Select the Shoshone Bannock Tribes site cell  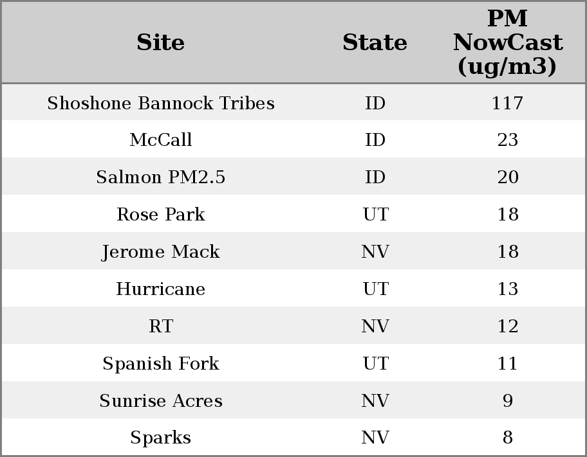(x=160, y=103)
